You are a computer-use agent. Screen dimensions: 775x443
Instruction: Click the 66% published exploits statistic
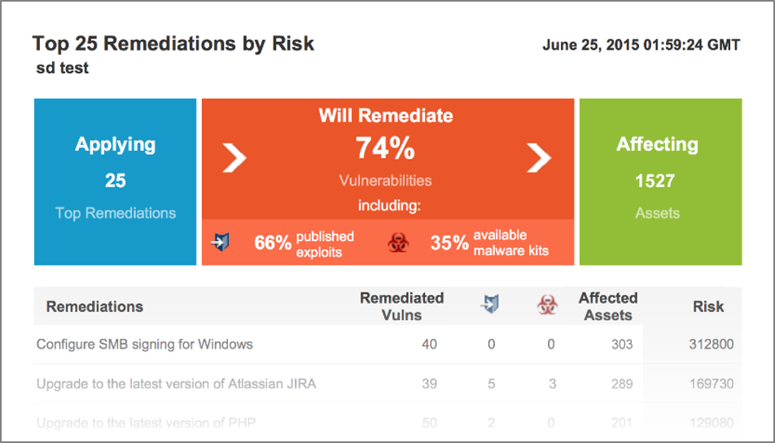tap(304, 243)
